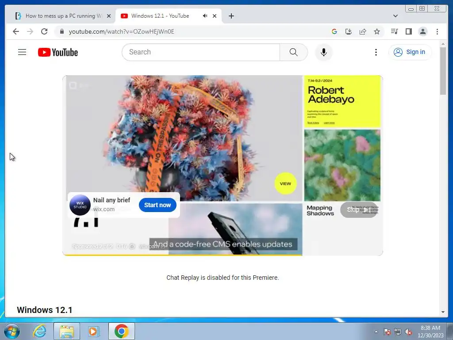Launch Internet Explorer from taskbar
453x340 pixels.
(x=39, y=331)
